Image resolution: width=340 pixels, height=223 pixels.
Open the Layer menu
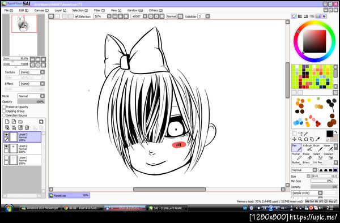coord(60,10)
